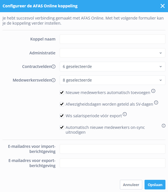This screenshot has height=192, width=168.
Task: Expand the Medewerkersvelden selection dropdown
Action: tap(113, 80)
